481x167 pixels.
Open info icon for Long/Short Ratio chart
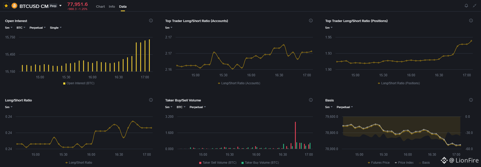point(151,100)
